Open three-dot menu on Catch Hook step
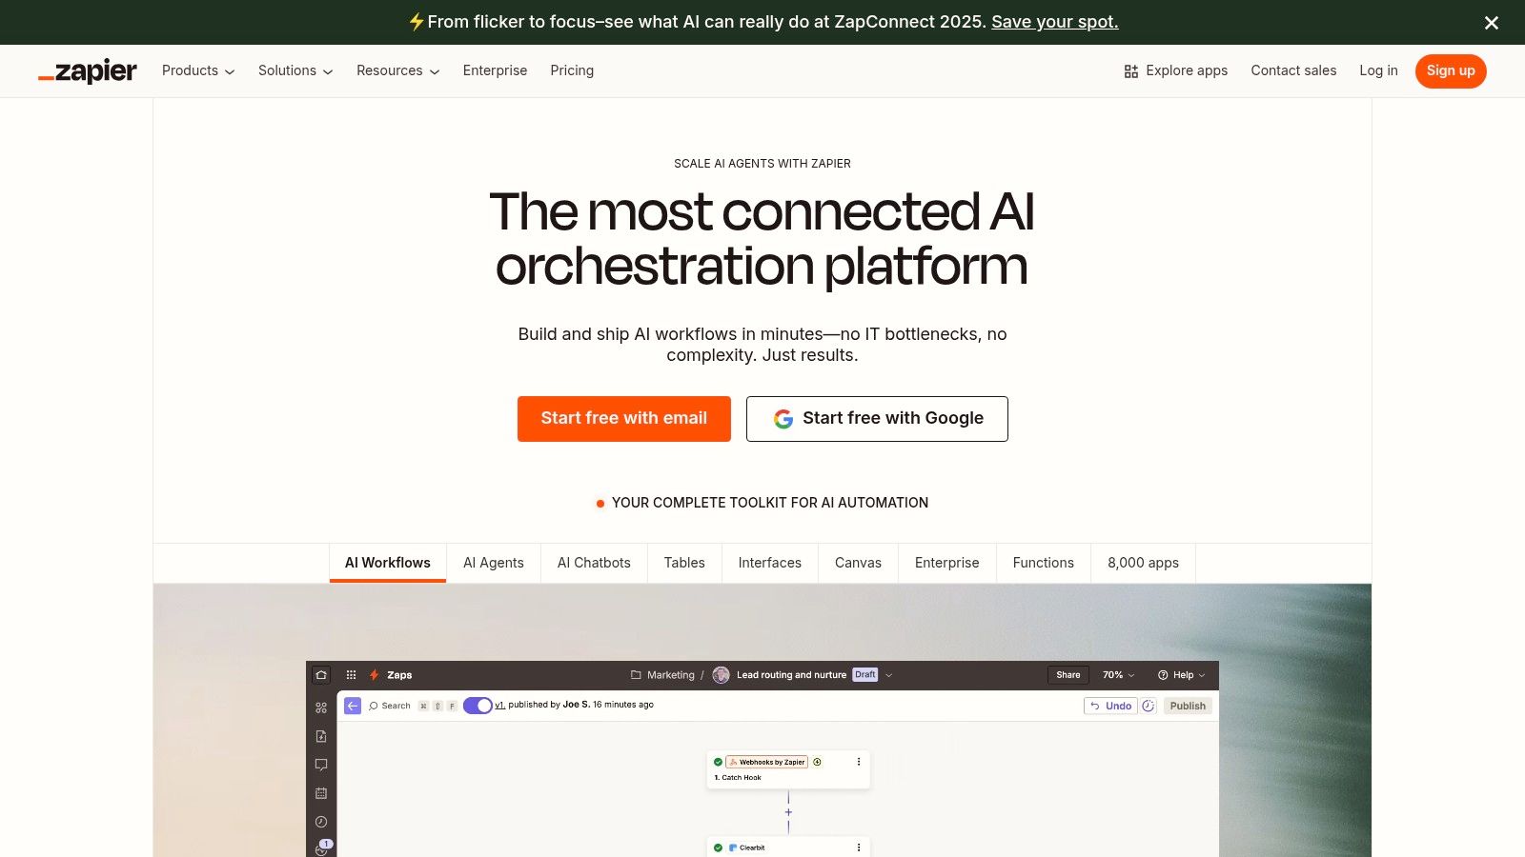Viewport: 1525px width, 857px height. click(x=859, y=762)
